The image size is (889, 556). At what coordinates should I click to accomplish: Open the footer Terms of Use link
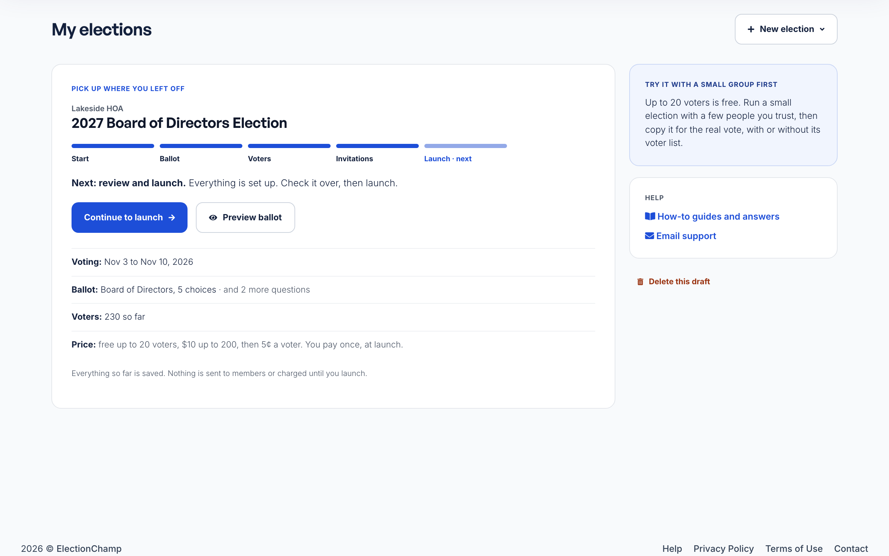[794, 548]
